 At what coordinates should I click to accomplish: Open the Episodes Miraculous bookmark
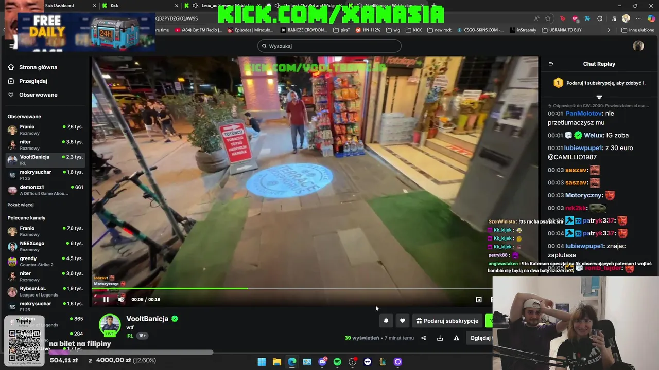pos(250,30)
